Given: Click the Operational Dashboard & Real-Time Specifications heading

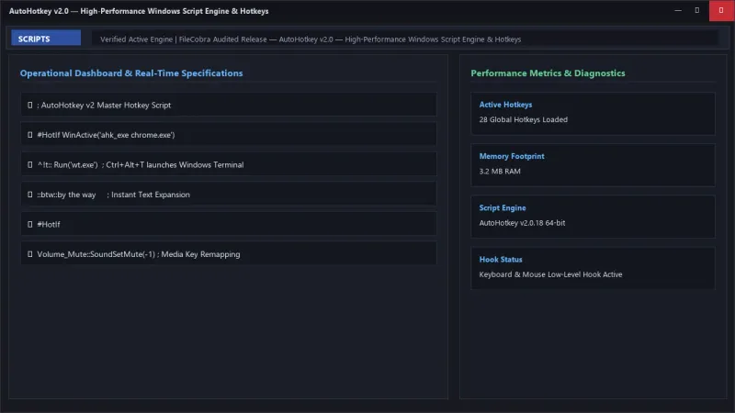Looking at the screenshot, I should [x=131, y=73].
